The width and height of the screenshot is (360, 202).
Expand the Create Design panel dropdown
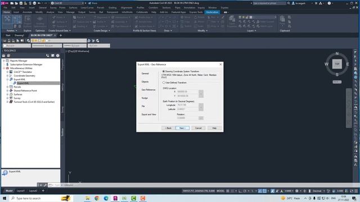[102, 30]
